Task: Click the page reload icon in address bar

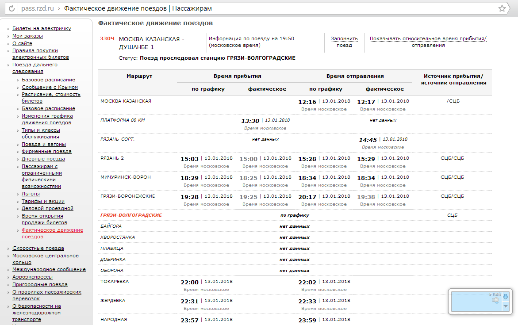Action: click(x=12, y=8)
